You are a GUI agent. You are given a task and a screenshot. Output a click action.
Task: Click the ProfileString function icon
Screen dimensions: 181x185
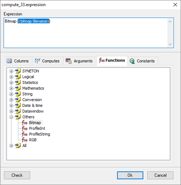[x=24, y=134]
